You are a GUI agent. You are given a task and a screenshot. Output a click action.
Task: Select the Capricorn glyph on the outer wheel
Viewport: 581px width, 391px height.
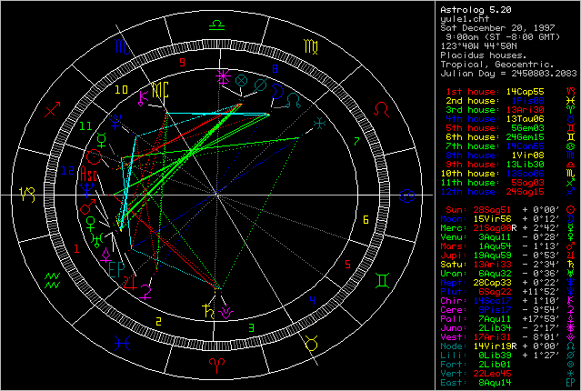[27, 195]
